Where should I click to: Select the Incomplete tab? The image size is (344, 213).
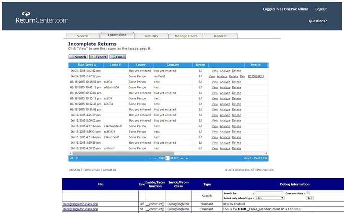point(117,35)
